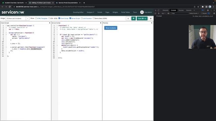Collapse code fold at Client Script line 6
Viewport: 216px width, 121px height.
6,35
